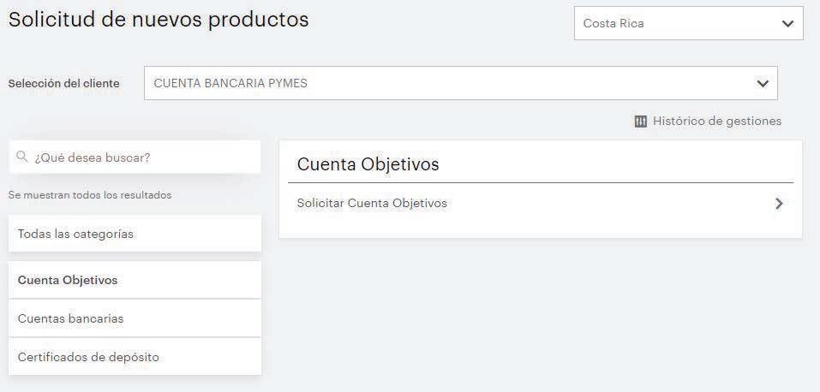Click the search magnifier icon
The width and height of the screenshot is (820, 392).
(23, 157)
